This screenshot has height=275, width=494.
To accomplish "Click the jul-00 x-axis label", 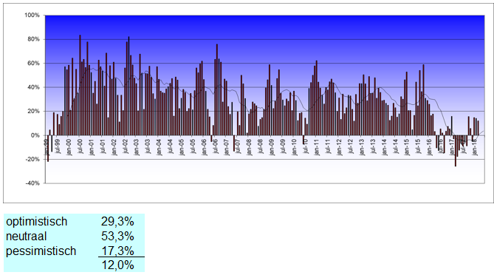I will pos(80,146).
